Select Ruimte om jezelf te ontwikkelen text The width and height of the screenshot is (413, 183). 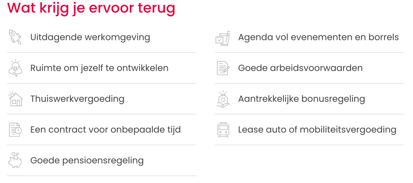[x=99, y=68]
